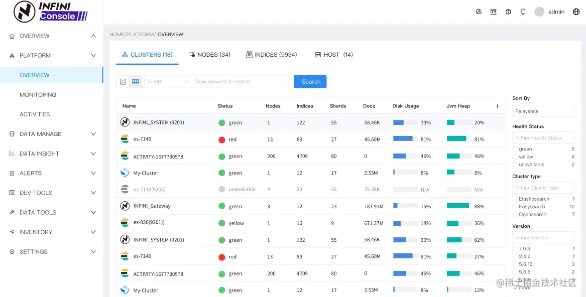Viewport: 586px width, 297px height.
Task: Click the yellow status dot of es-830
Action: coord(221,223)
